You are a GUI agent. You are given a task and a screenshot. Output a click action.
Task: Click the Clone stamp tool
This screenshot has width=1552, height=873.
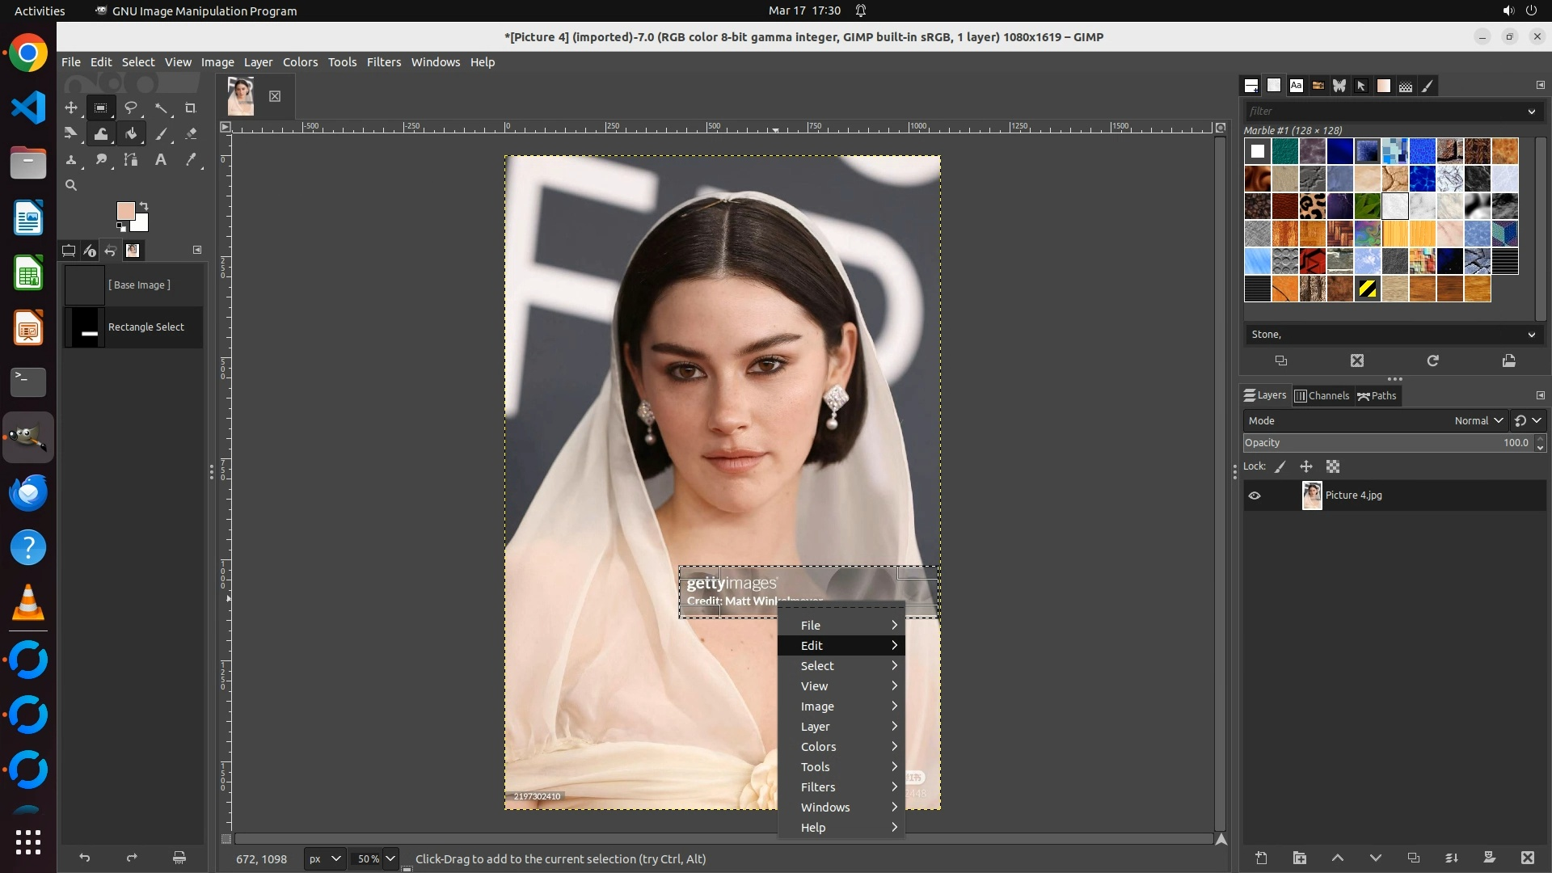point(71,160)
